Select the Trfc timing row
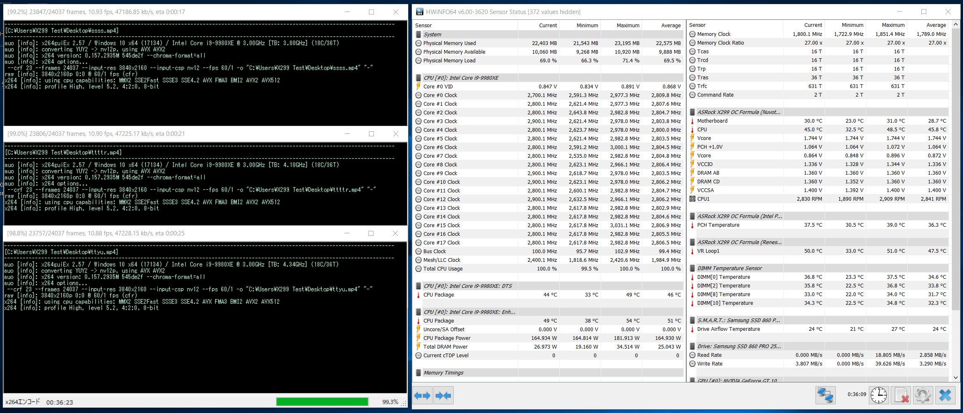 (x=818, y=86)
